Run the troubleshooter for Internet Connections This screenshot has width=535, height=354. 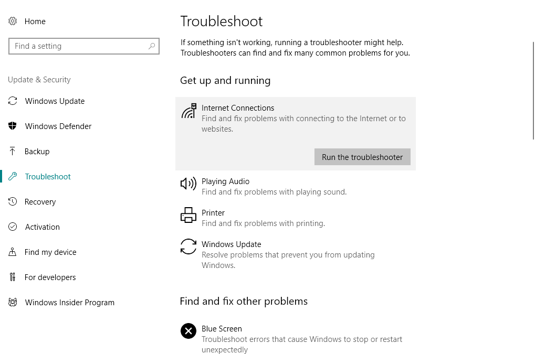pos(362,157)
